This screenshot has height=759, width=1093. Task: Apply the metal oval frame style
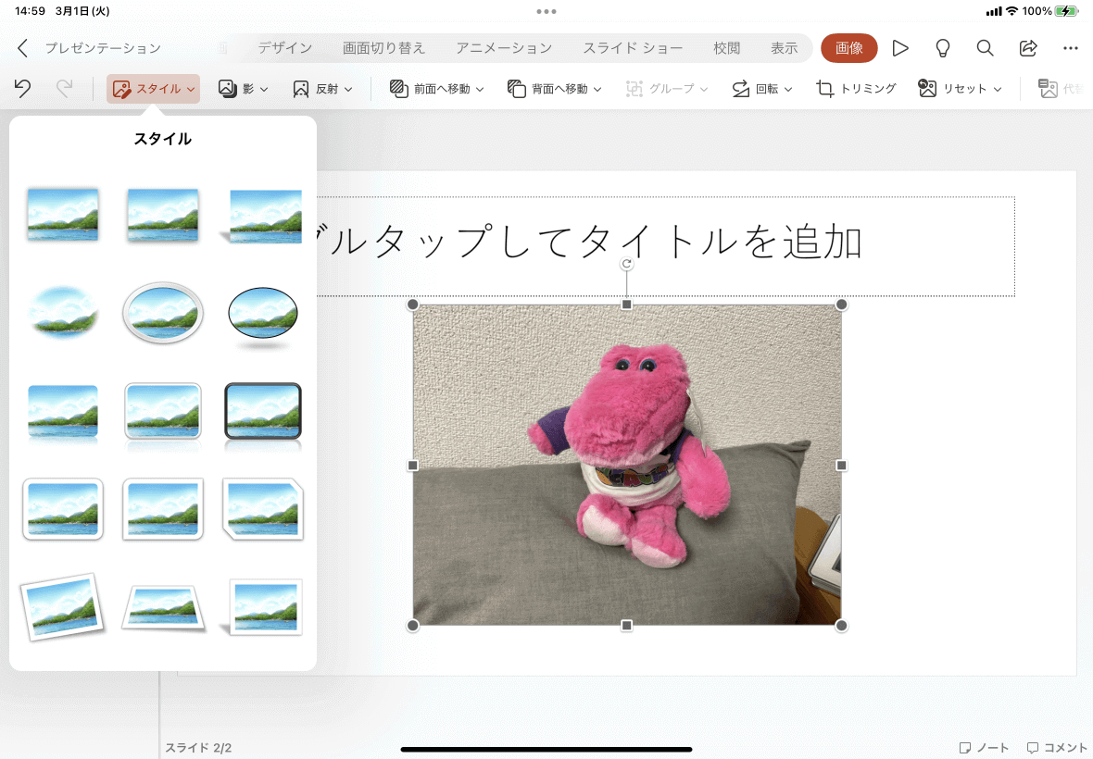click(163, 313)
